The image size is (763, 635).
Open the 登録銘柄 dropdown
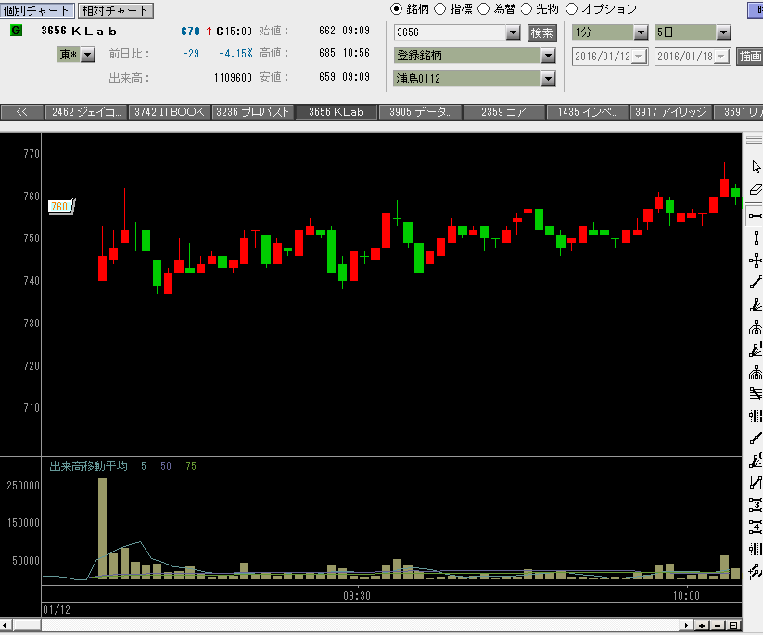pyautogui.click(x=549, y=56)
